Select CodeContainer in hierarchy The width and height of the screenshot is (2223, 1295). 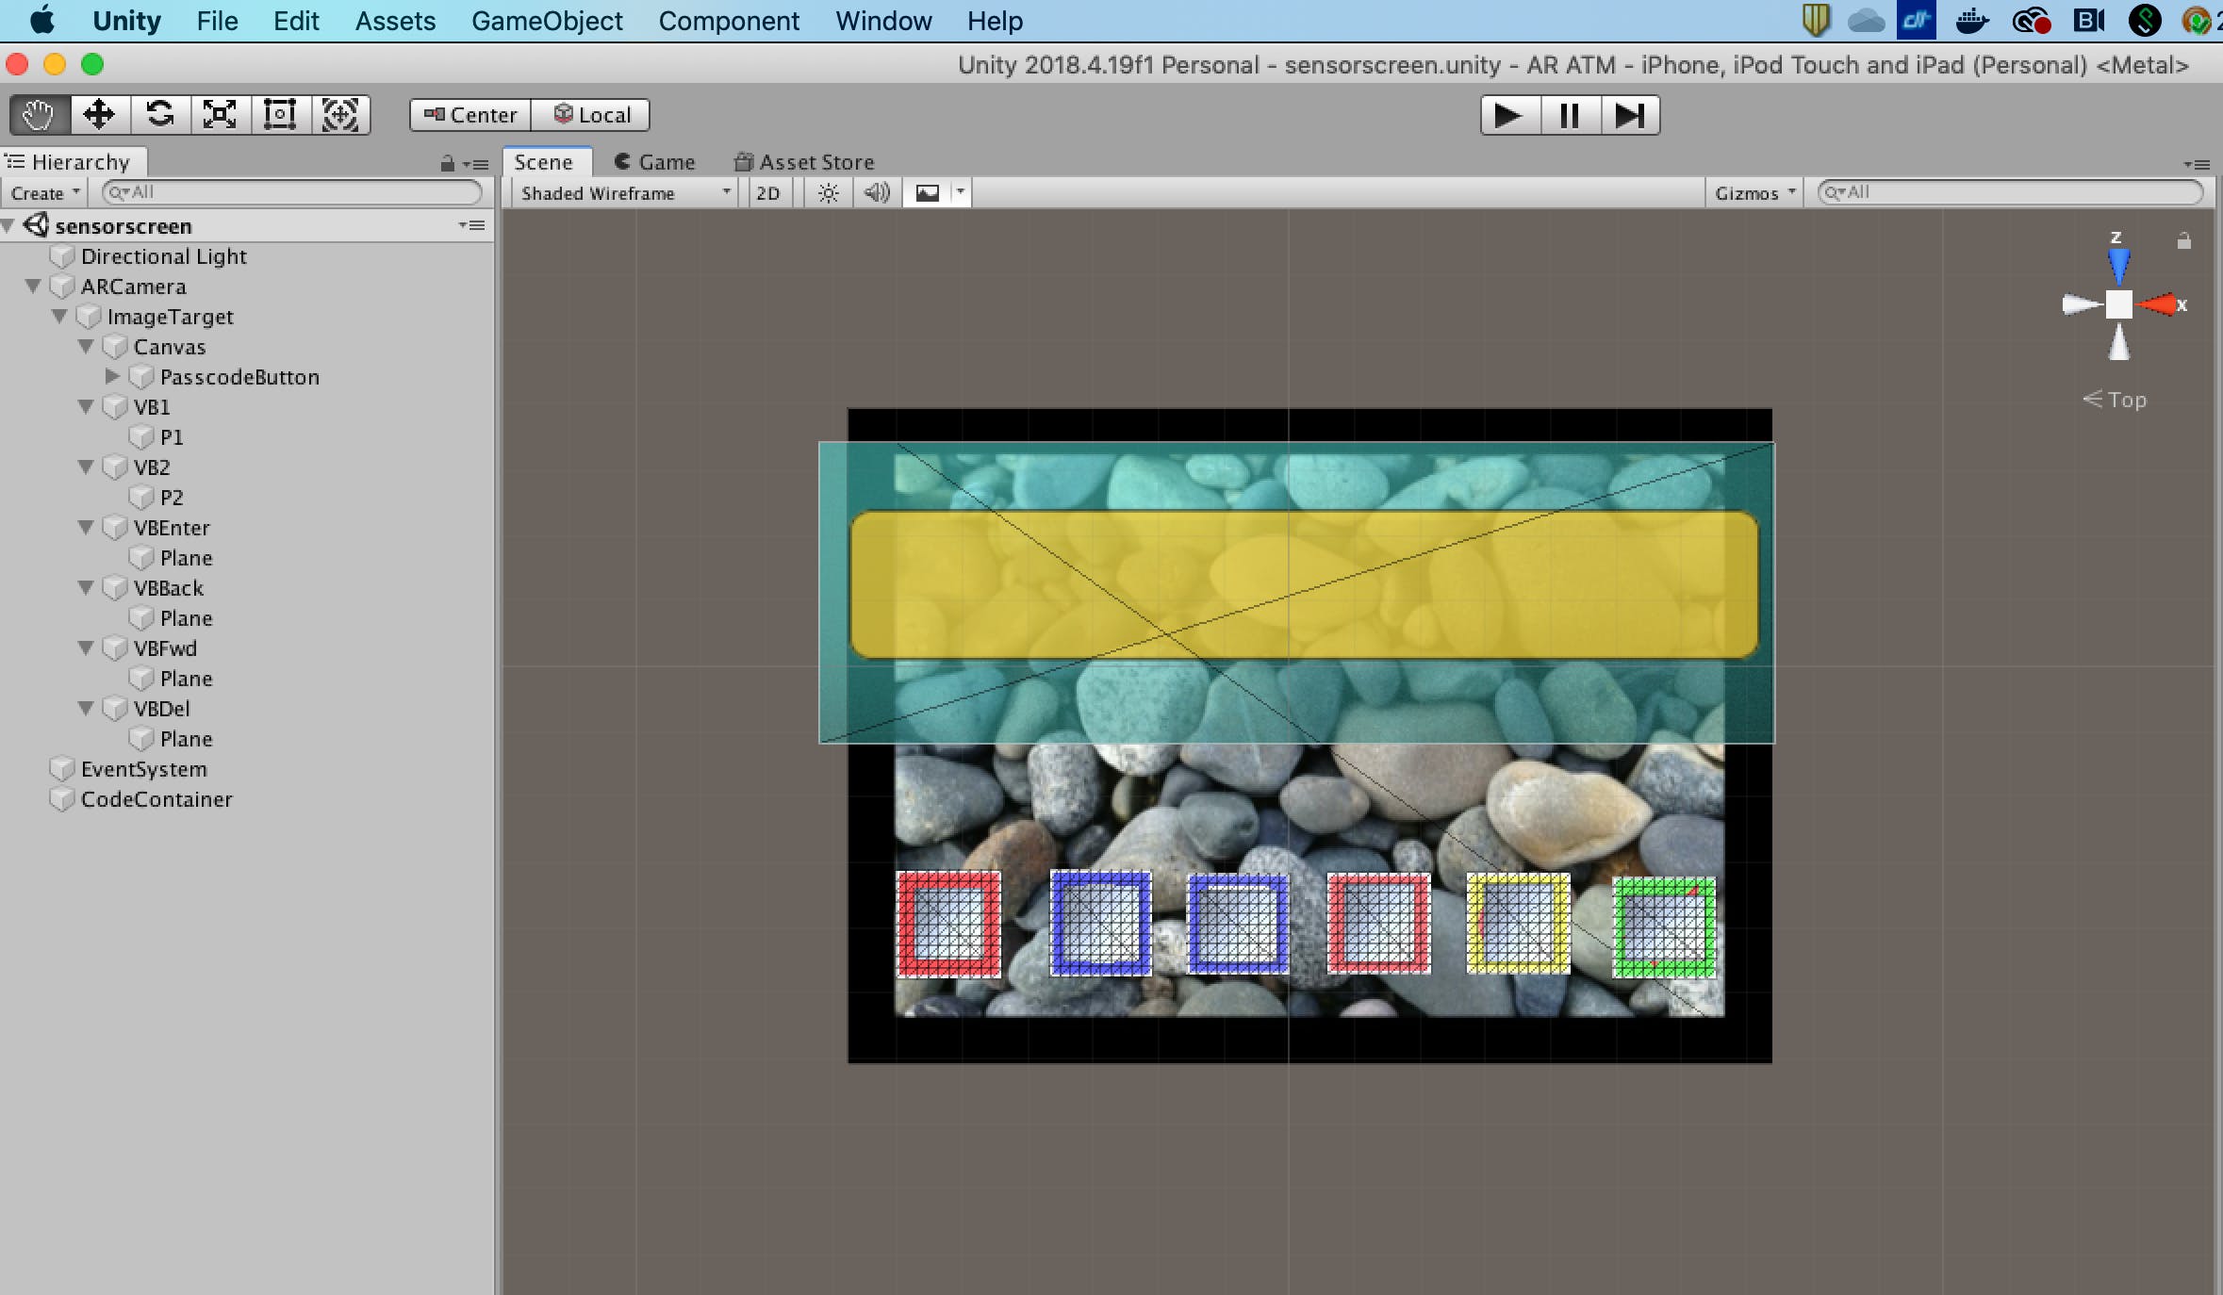[156, 799]
